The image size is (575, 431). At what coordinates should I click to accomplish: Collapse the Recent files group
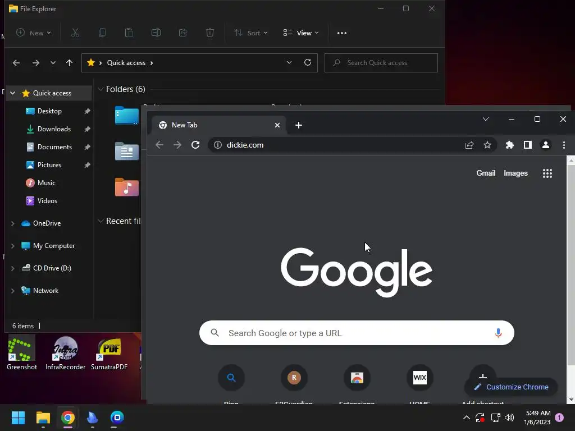click(101, 221)
